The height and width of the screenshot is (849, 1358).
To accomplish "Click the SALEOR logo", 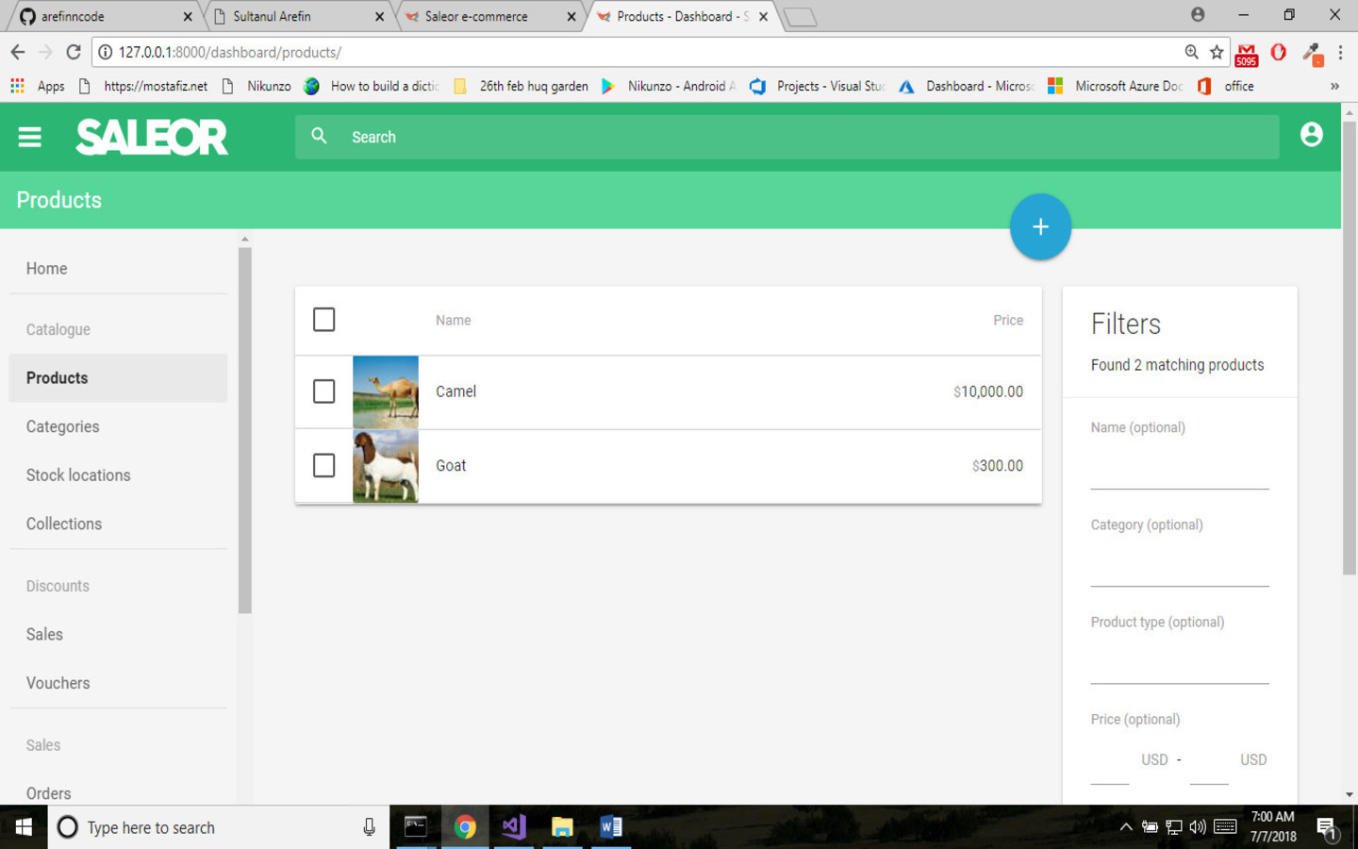I will pos(152,138).
